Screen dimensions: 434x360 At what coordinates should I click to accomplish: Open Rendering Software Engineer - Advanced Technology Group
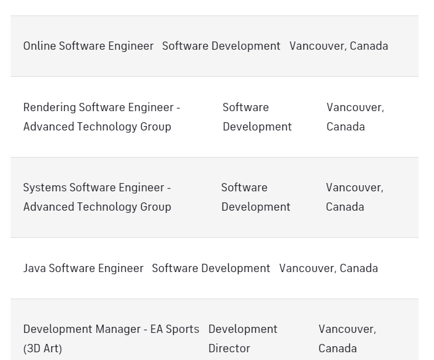102,117
